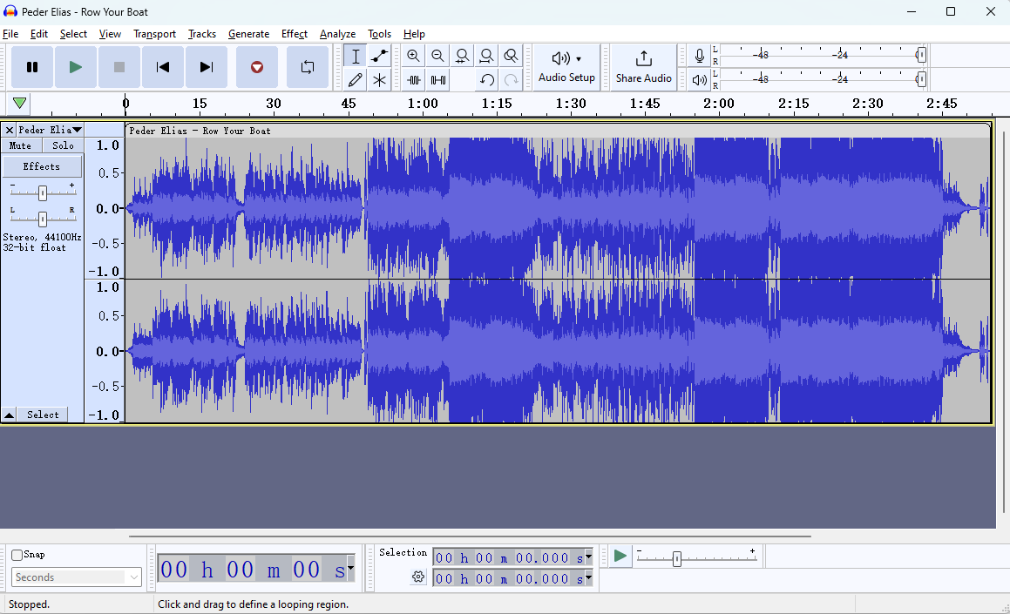The height and width of the screenshot is (614, 1010).
Task: Select the Draw (pencil) tool
Action: (x=355, y=80)
